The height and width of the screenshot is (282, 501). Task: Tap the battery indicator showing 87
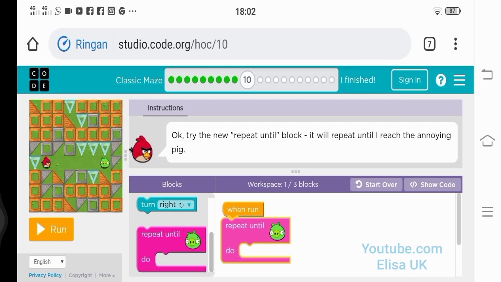[x=453, y=11]
